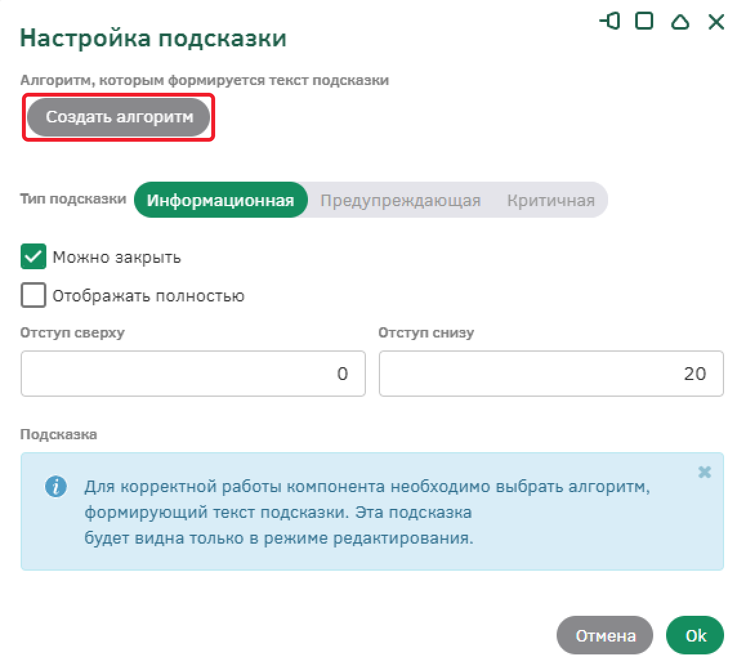
Task: Click the triangle collapse icon
Action: click(x=680, y=22)
